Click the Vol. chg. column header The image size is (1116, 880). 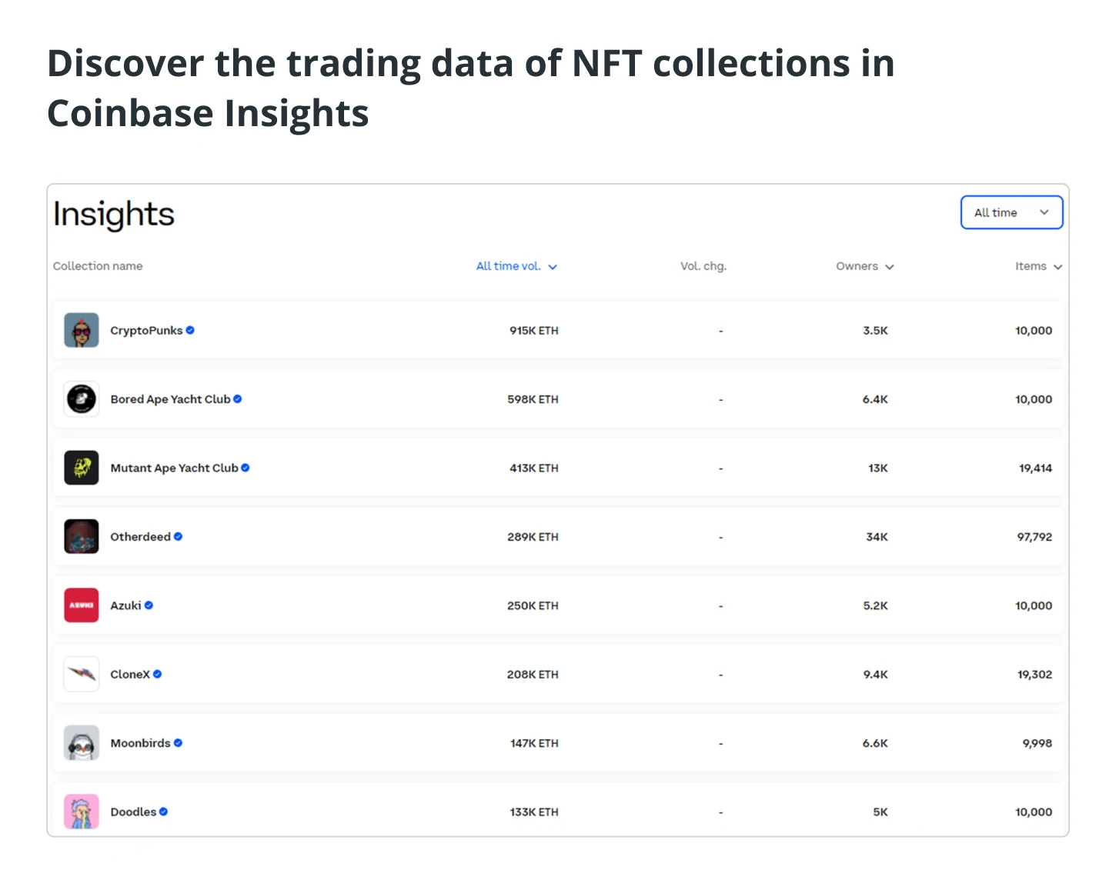pos(703,266)
